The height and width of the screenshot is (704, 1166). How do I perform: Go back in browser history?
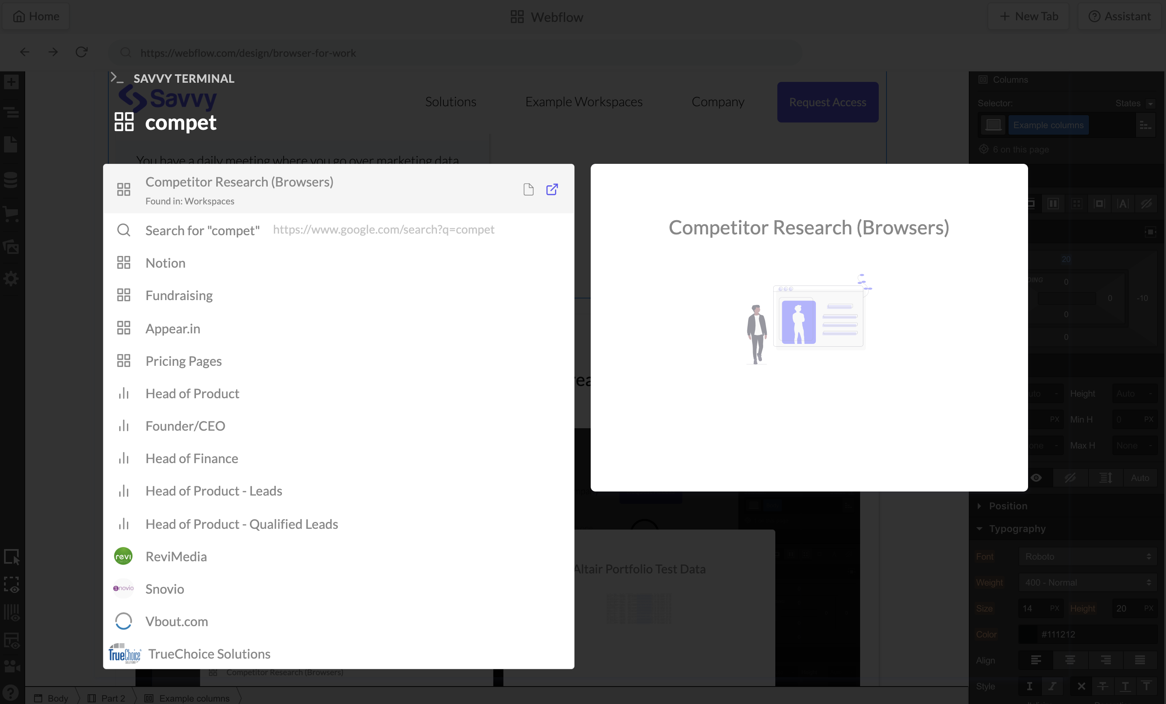click(25, 52)
